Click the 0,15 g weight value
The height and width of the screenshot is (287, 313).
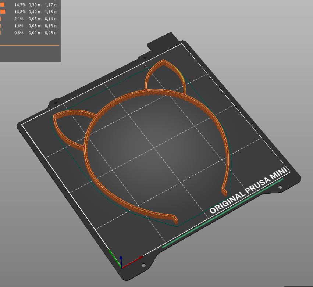tap(51, 26)
